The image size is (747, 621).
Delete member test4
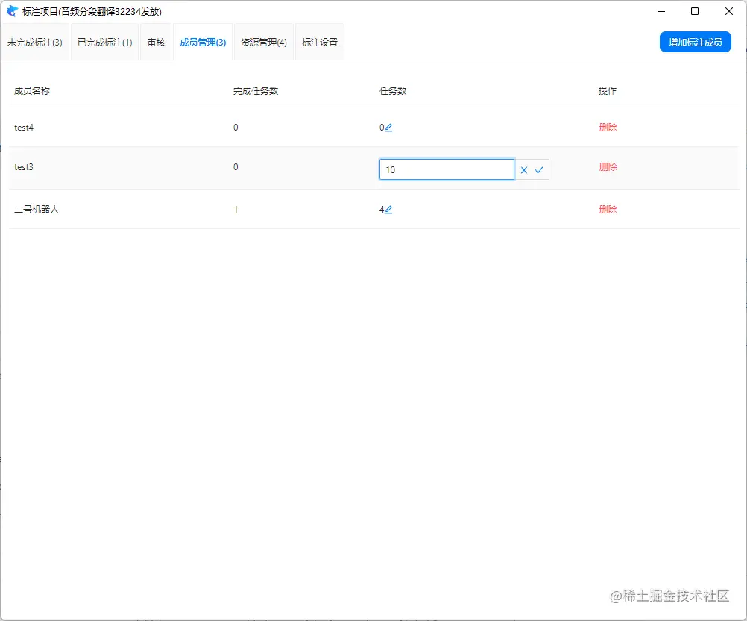click(x=608, y=128)
